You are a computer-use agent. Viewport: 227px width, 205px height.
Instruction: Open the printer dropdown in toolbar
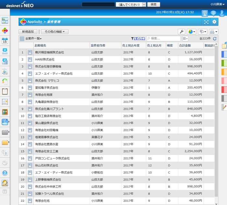(213, 32)
